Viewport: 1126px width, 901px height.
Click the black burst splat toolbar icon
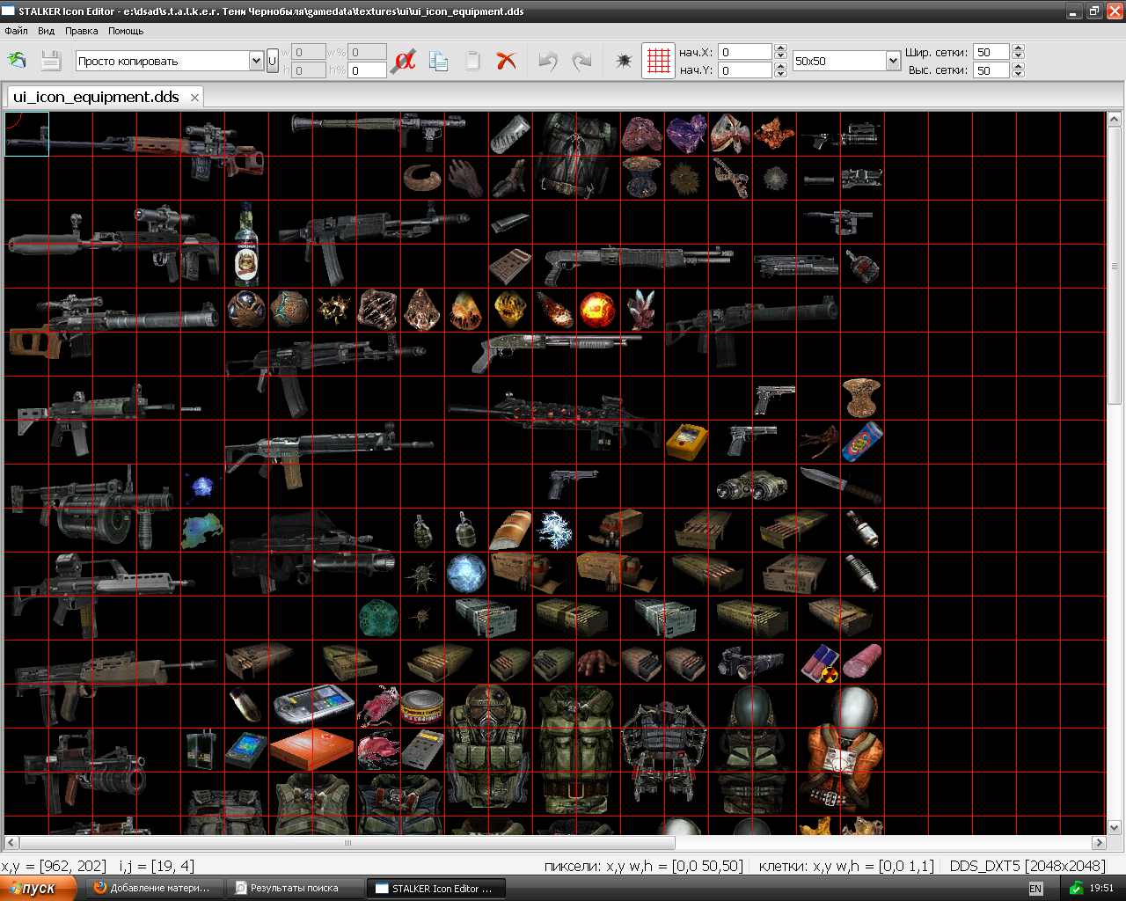pos(624,61)
